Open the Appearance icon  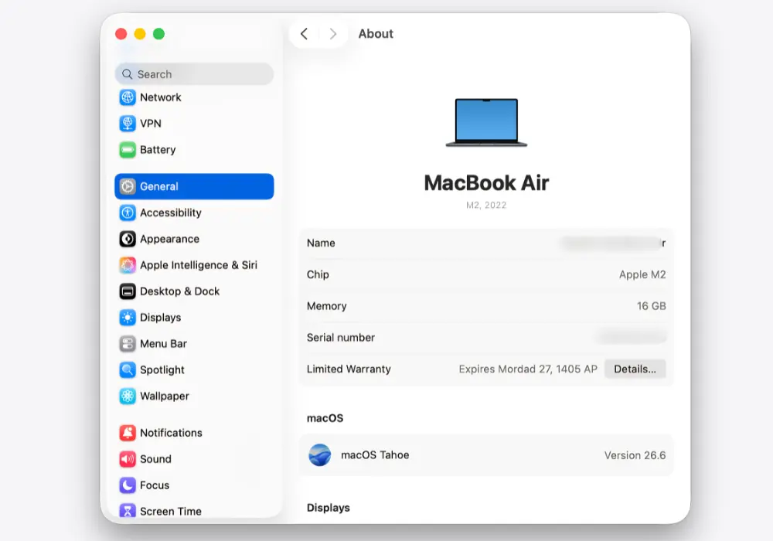(x=128, y=239)
